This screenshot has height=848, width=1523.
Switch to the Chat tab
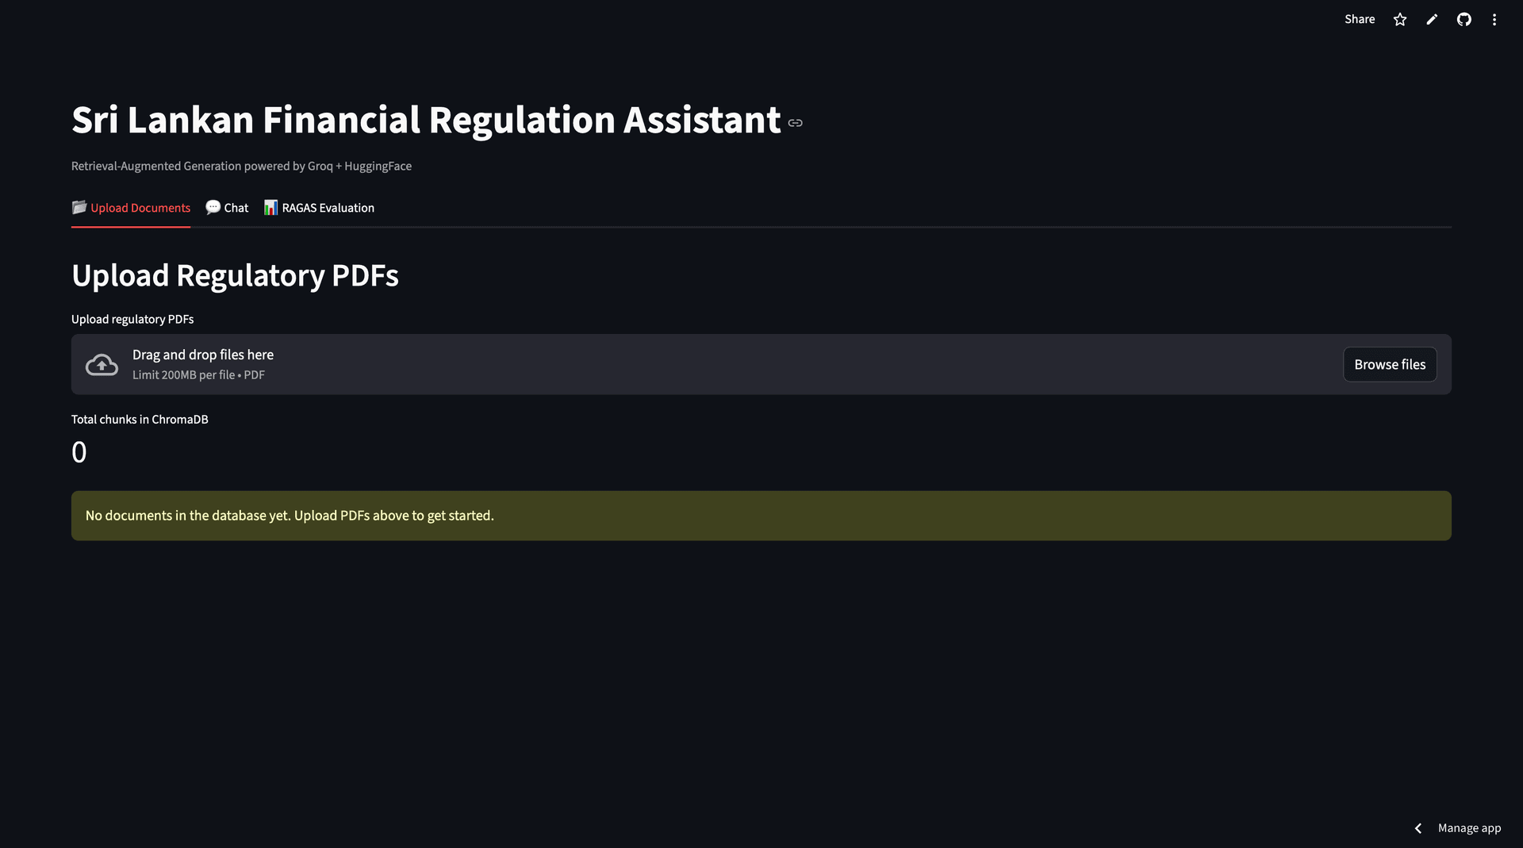227,208
